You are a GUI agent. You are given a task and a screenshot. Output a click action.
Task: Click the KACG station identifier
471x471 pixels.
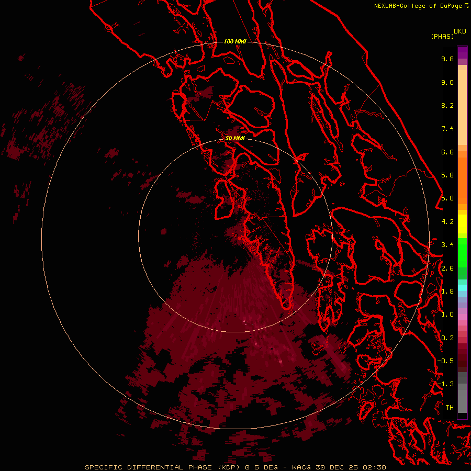(302, 467)
